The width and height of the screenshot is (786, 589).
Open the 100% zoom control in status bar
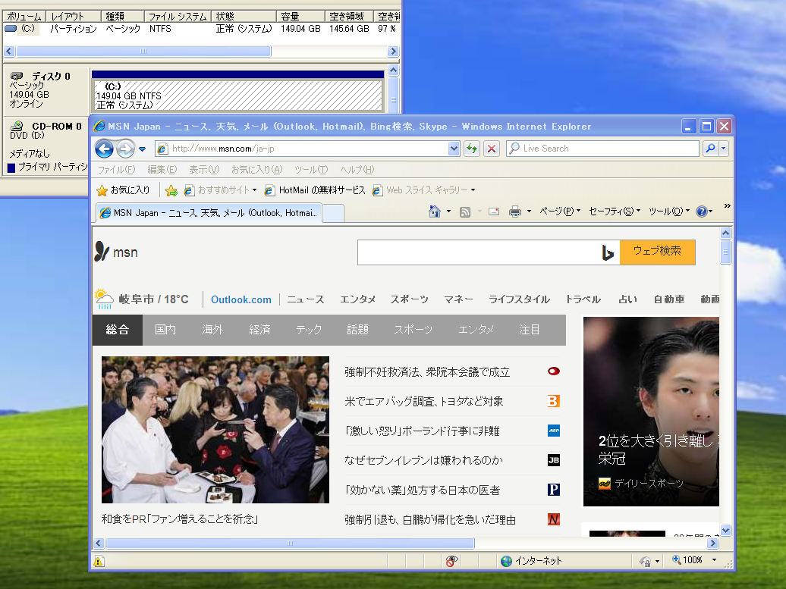tap(690, 561)
